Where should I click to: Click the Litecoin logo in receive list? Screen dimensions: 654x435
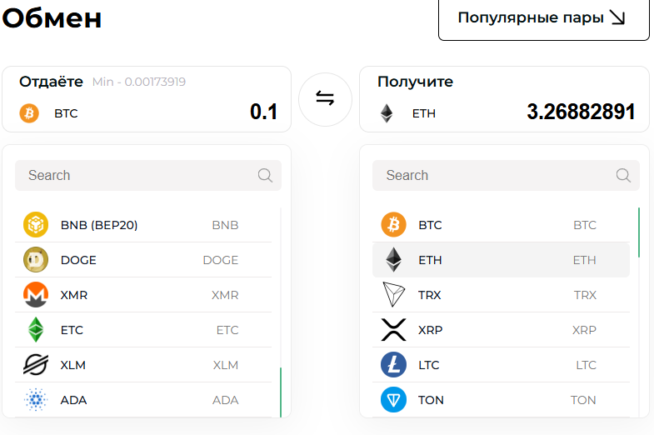[x=393, y=365]
